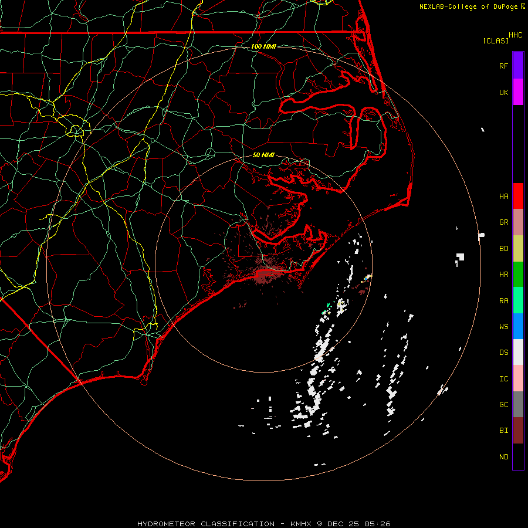528x528 pixels.
Task: Click the 'NEXLAB-College of DuPage' credit text
Action: coord(468,6)
